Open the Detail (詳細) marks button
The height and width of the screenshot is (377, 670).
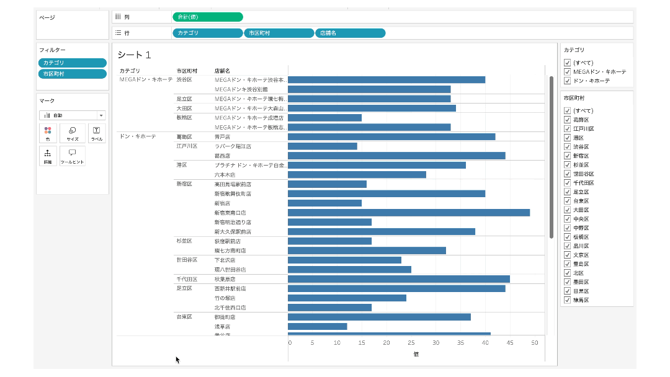click(48, 156)
